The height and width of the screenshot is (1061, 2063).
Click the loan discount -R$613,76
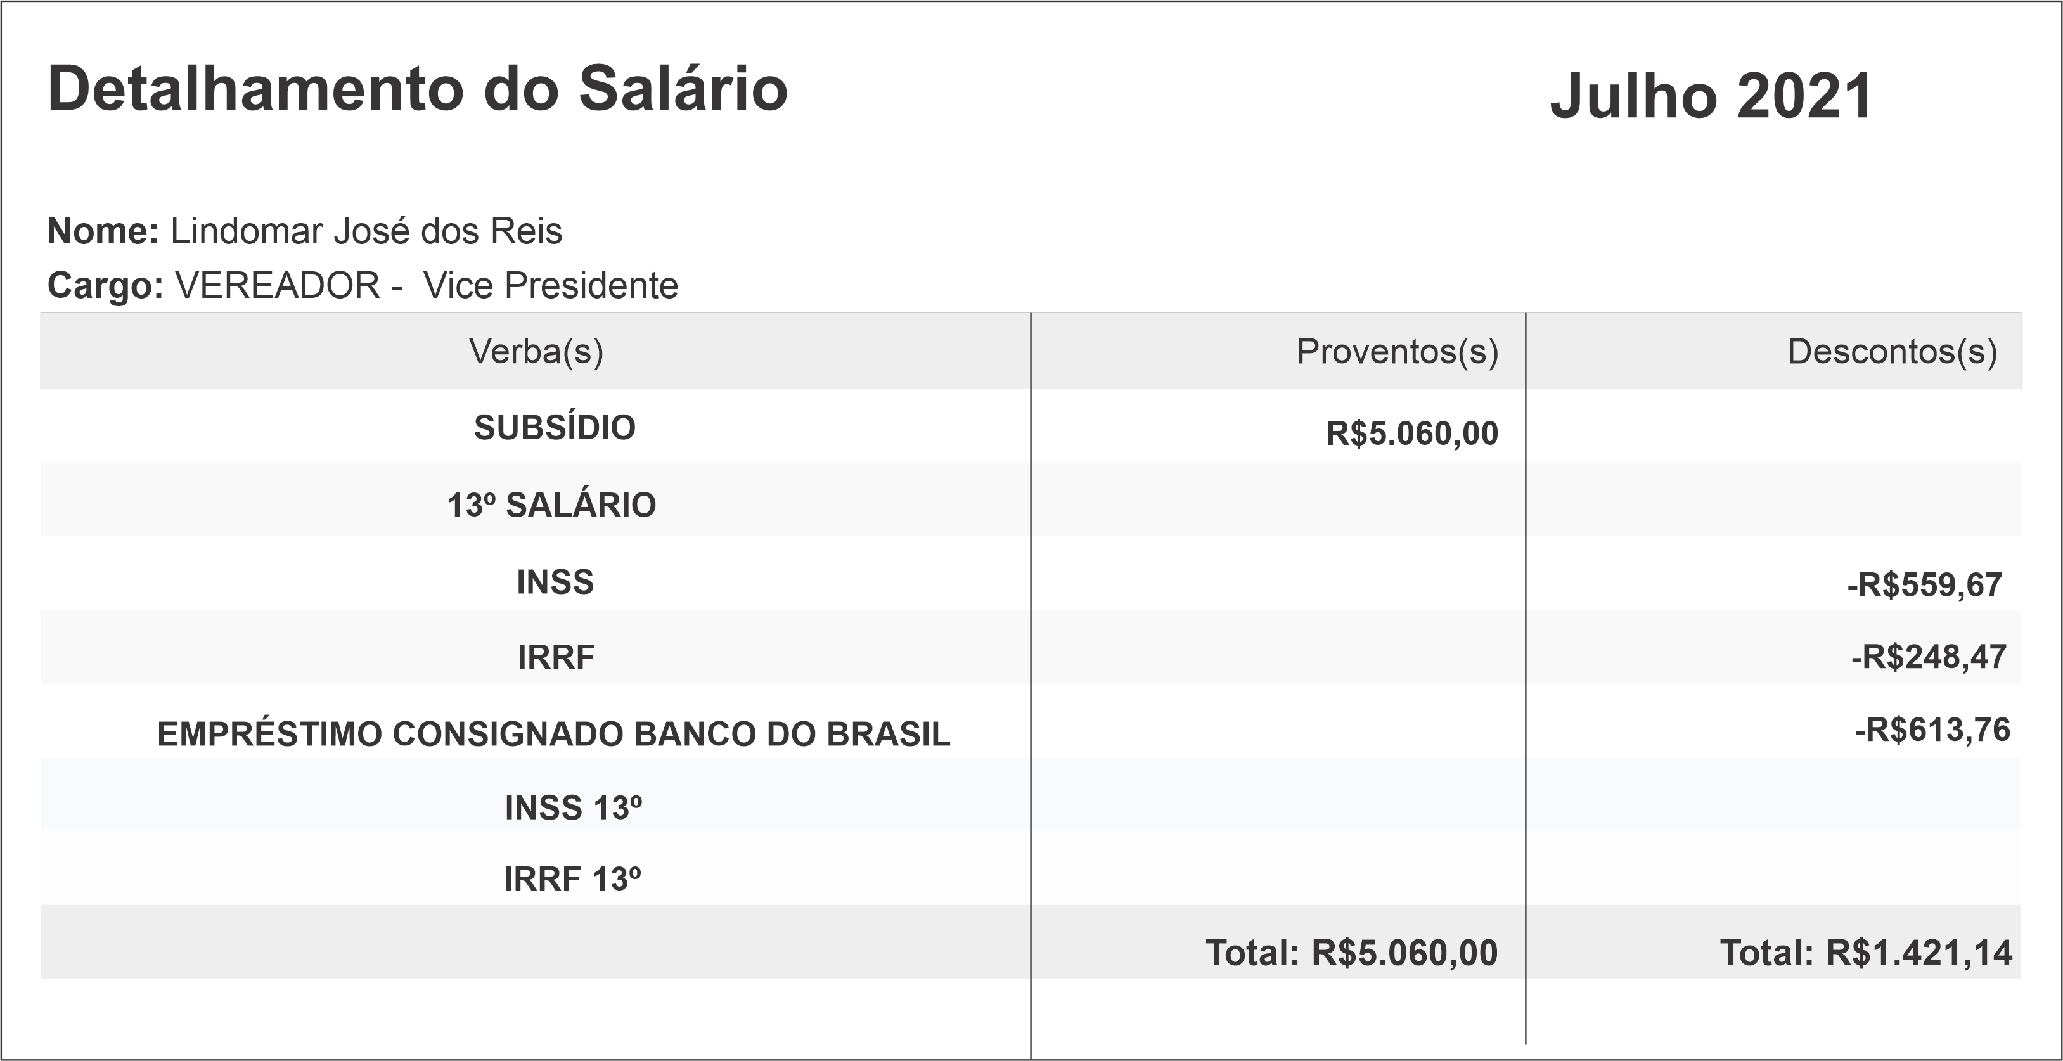tap(1932, 730)
